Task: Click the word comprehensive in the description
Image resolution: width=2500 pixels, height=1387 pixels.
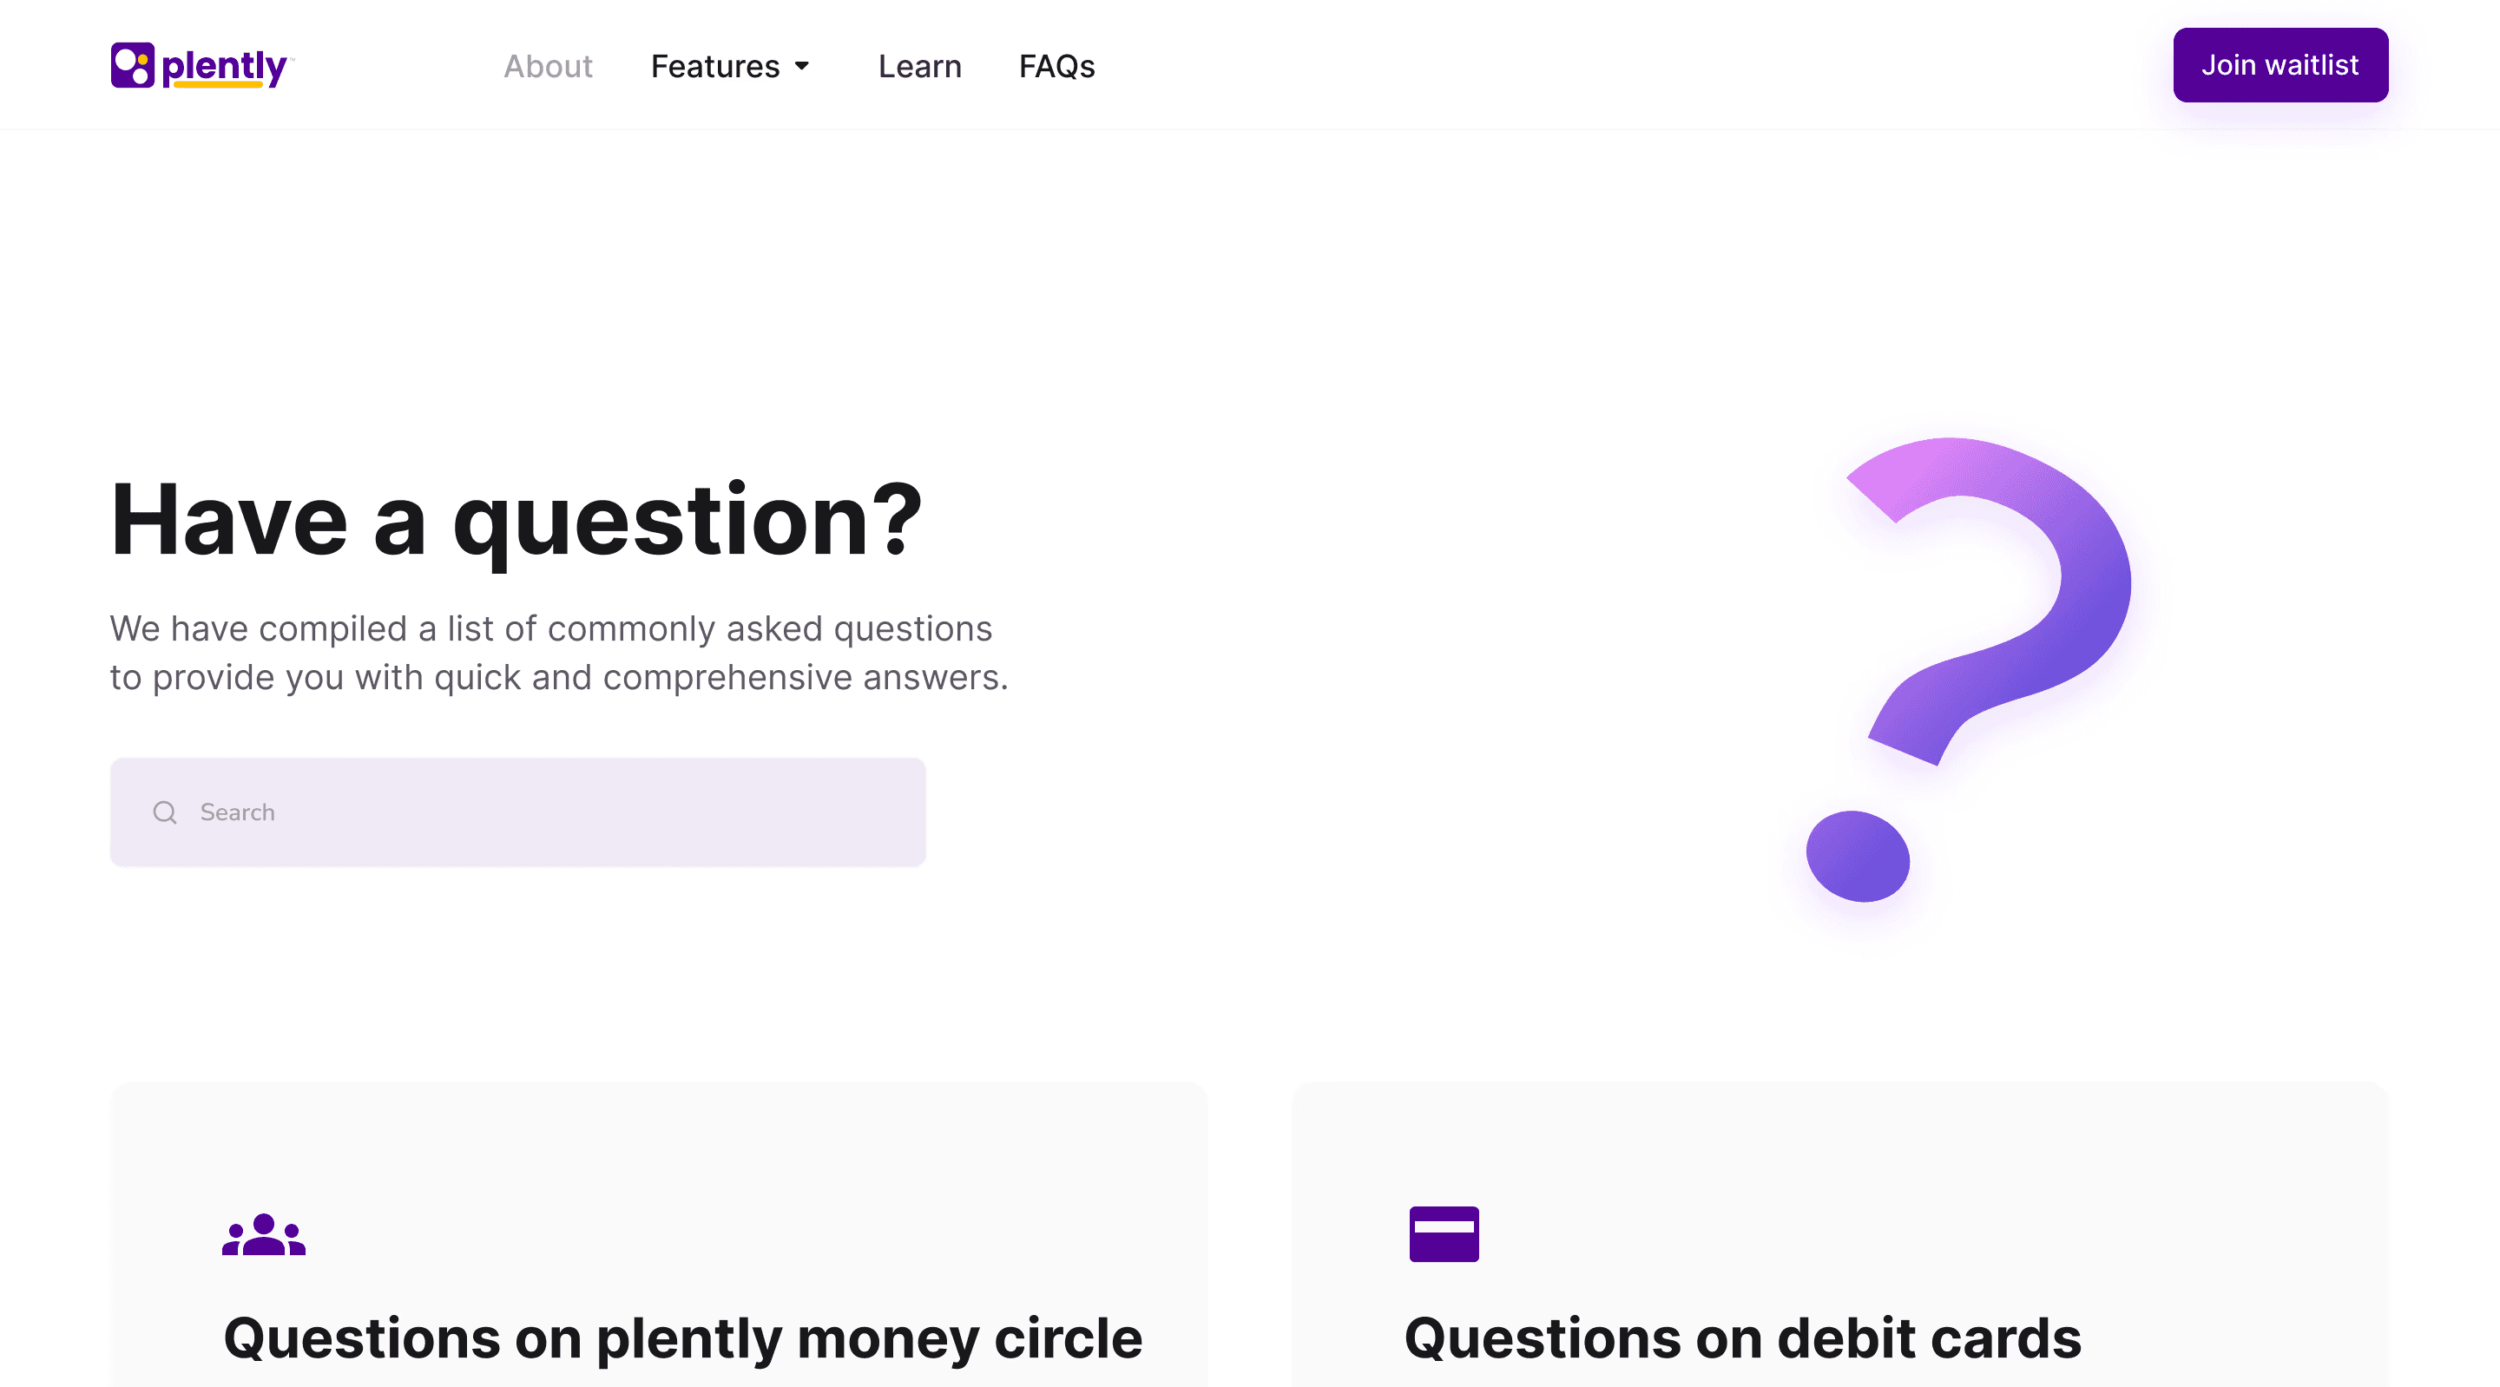Action: pyautogui.click(x=728, y=678)
